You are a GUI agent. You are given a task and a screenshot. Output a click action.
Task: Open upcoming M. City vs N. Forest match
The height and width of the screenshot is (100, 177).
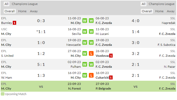click(41, 86)
